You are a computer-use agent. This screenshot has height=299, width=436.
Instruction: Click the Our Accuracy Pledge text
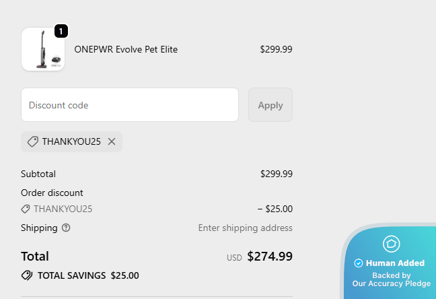391,284
